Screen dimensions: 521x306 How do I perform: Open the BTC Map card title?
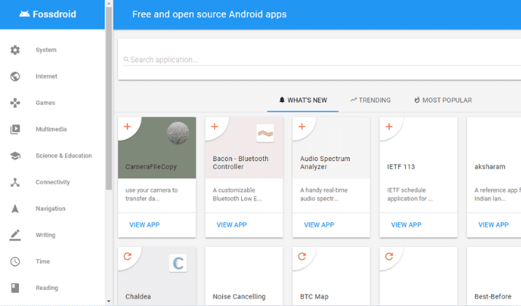314,297
